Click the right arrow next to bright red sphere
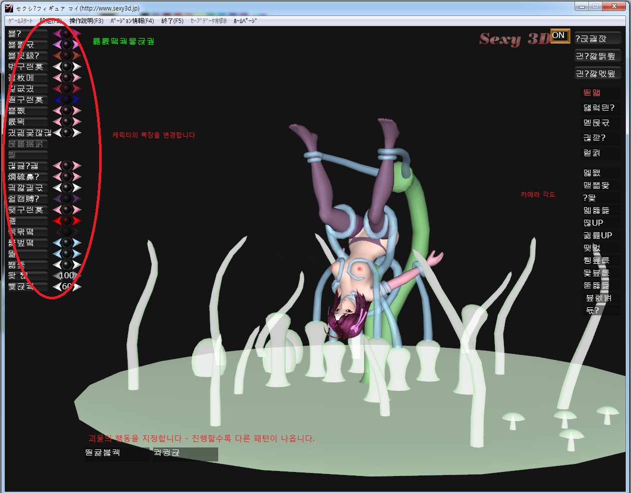Image resolution: width=631 pixels, height=493 pixels. pos(77,221)
